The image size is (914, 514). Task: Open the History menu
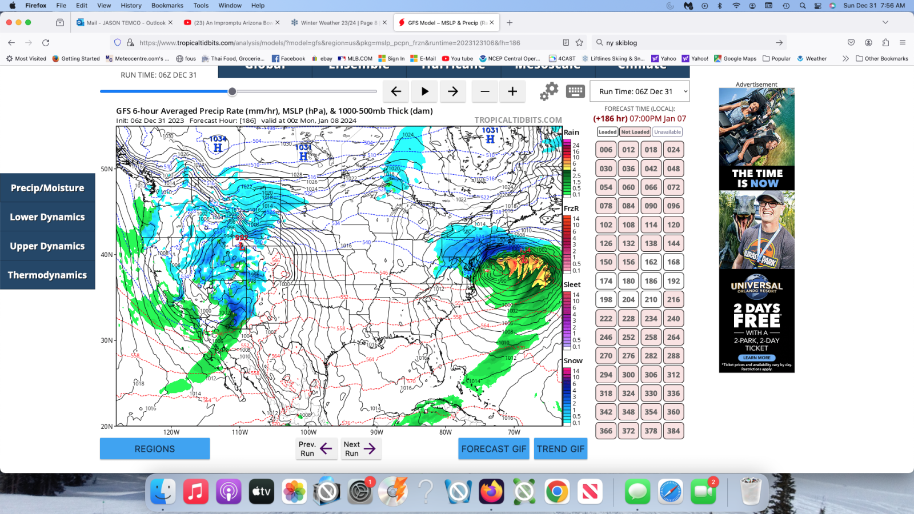pos(131,5)
